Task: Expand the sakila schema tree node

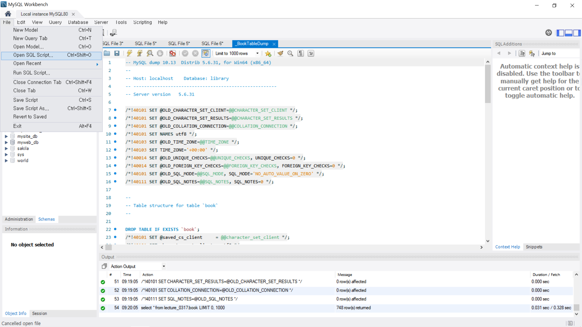Action: click(x=6, y=148)
